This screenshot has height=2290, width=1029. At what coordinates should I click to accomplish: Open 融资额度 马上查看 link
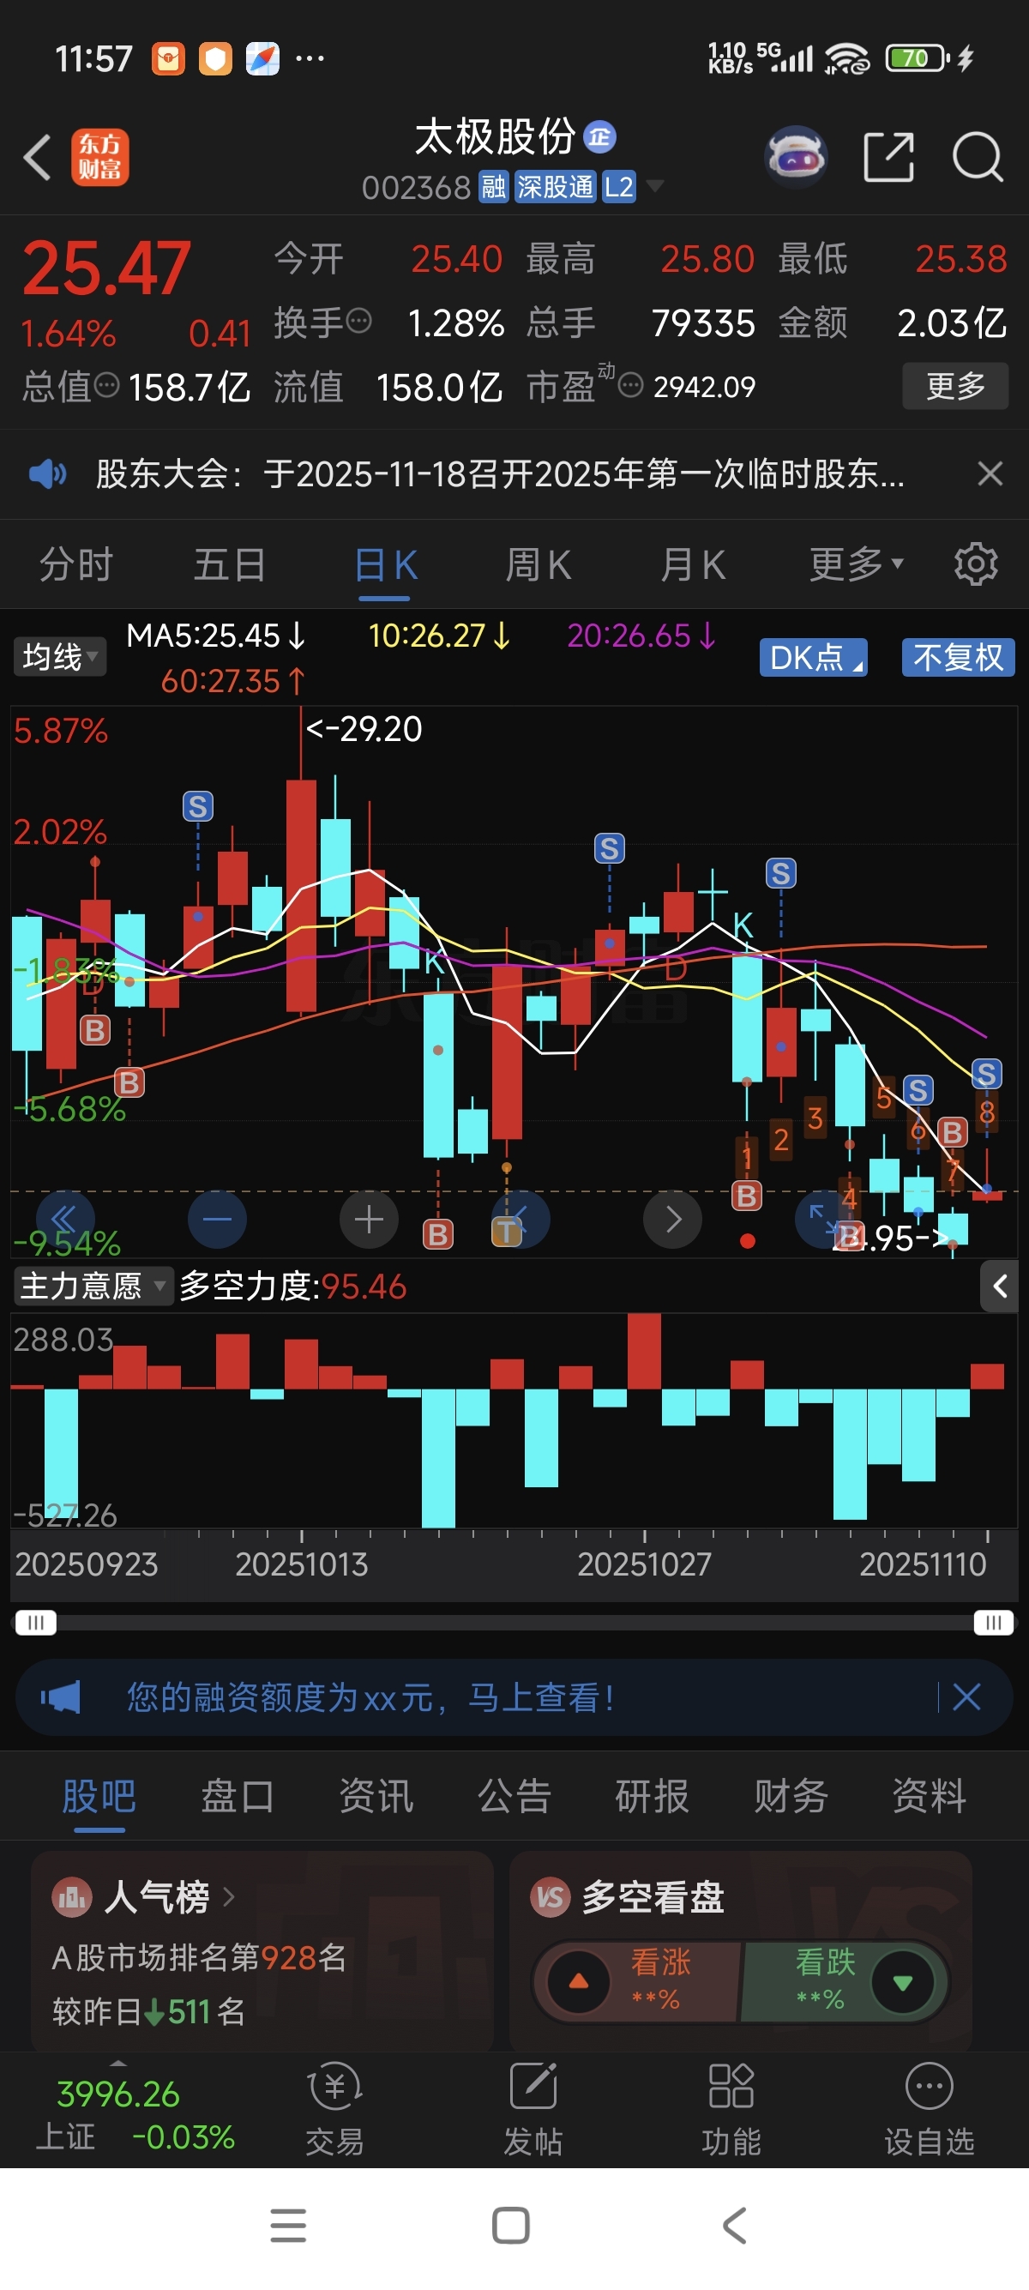coord(370,1697)
